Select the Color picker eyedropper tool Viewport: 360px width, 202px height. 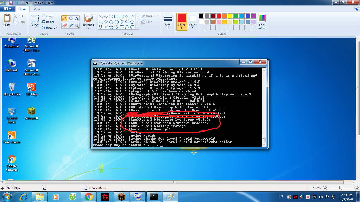tap(71, 26)
